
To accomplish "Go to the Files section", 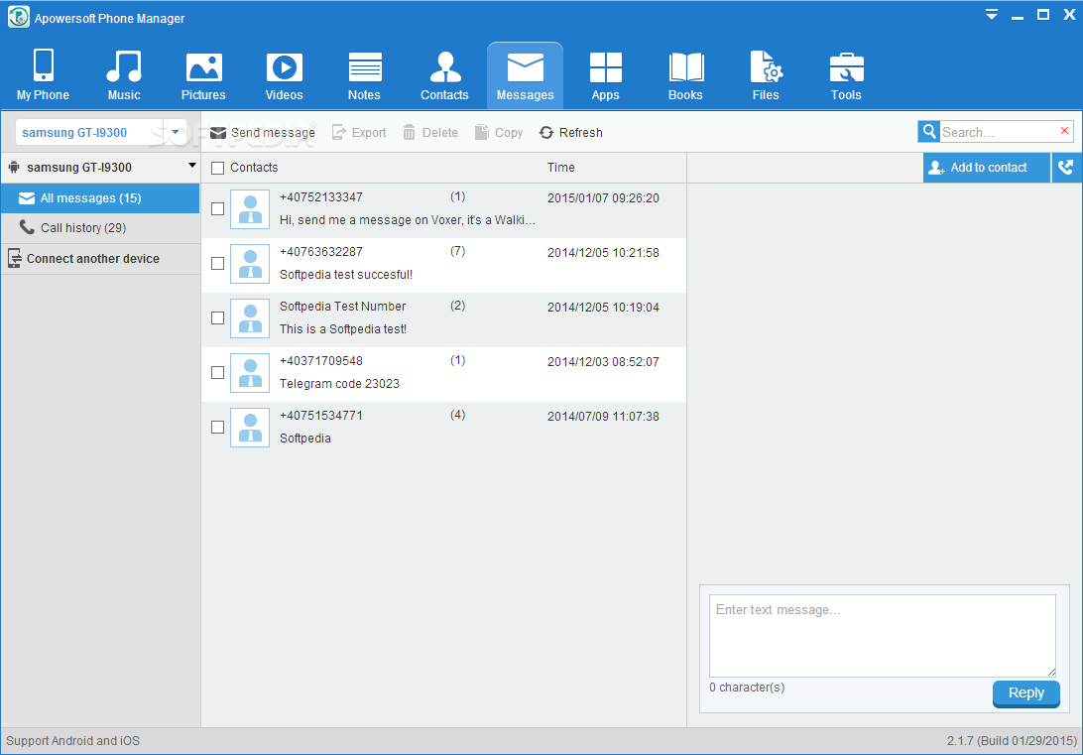I will click(766, 75).
